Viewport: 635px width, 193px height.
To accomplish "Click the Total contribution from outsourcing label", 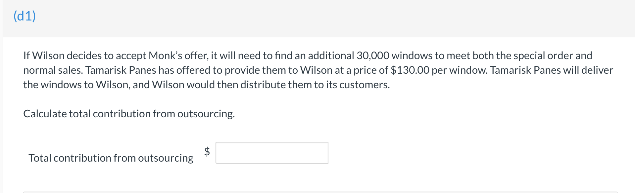I will pos(111,158).
